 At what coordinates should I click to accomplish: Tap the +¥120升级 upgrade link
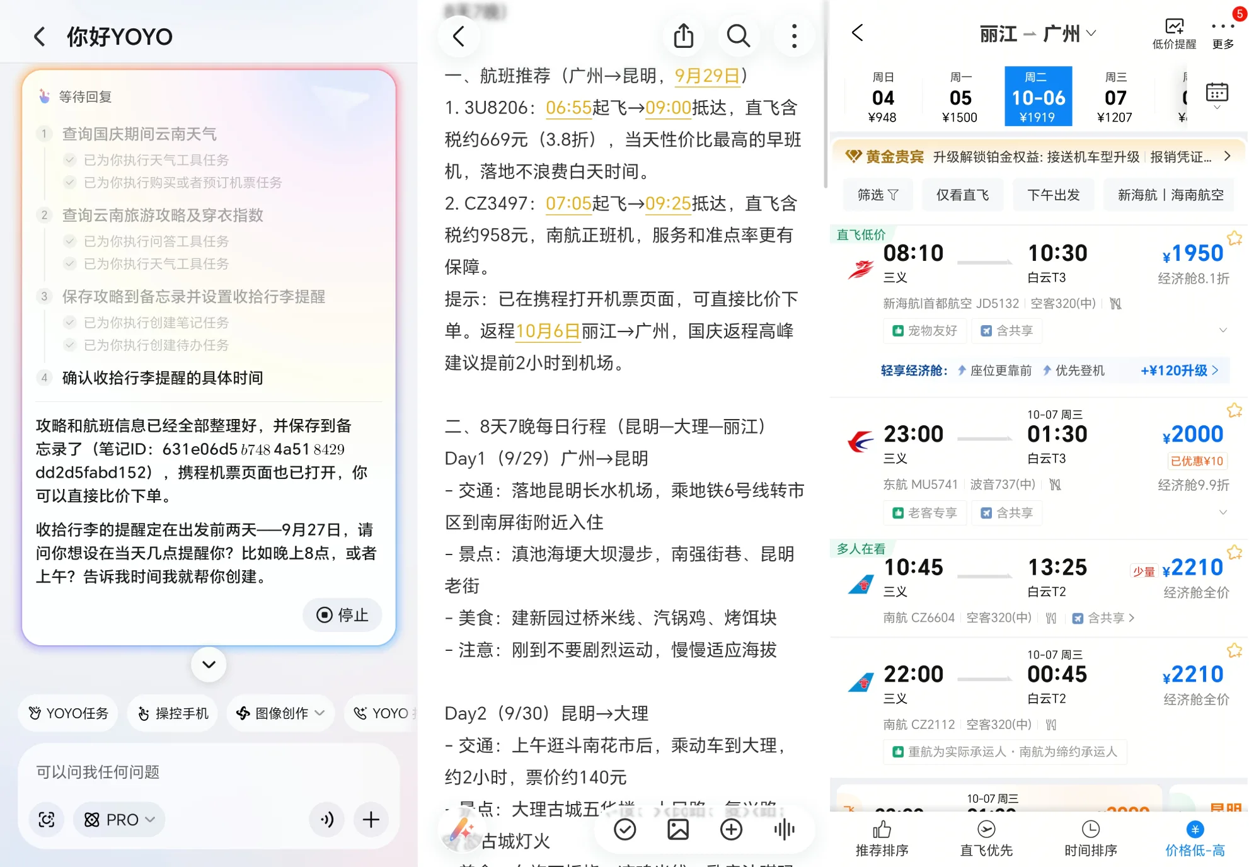pos(1179,370)
